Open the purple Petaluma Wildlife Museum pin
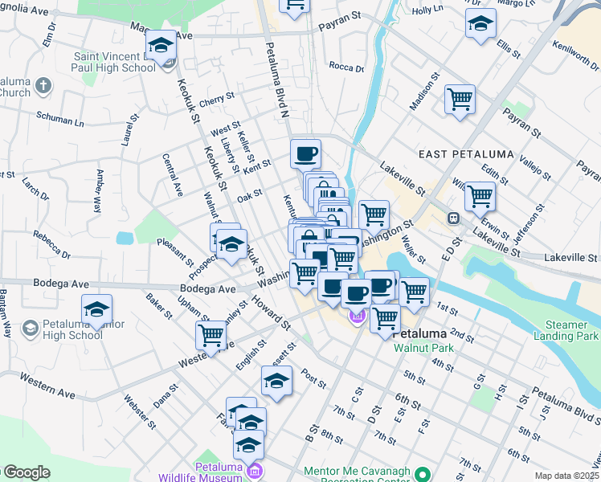Screen dimensions: 601x482 click(x=256, y=470)
